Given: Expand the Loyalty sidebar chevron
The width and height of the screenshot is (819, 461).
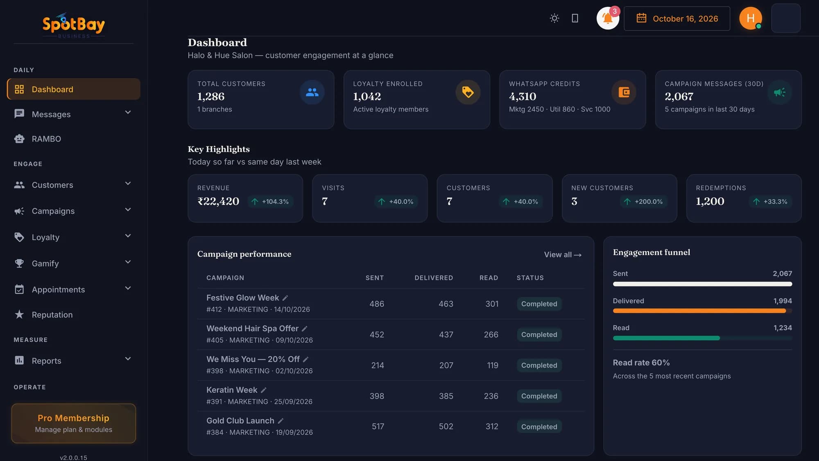Looking at the screenshot, I should [128, 236].
